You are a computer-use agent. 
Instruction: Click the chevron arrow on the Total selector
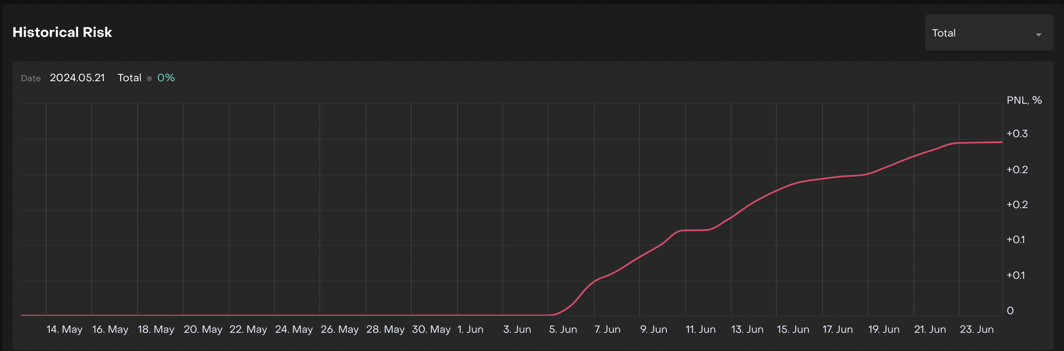click(1039, 35)
